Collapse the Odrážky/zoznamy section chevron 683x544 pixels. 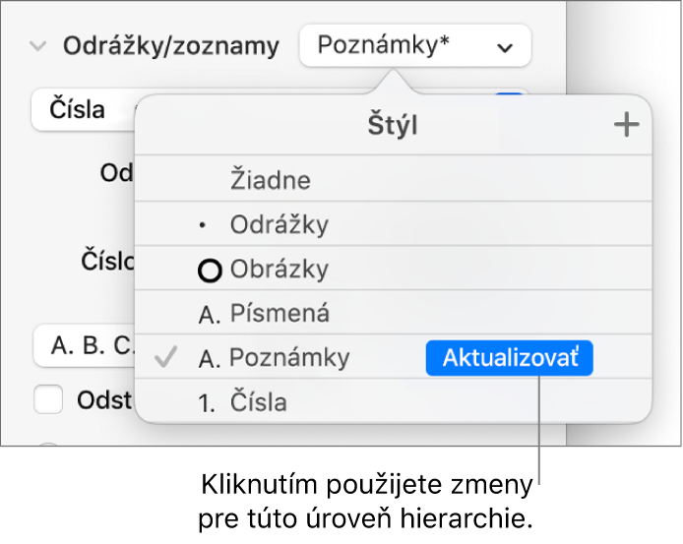click(x=38, y=46)
